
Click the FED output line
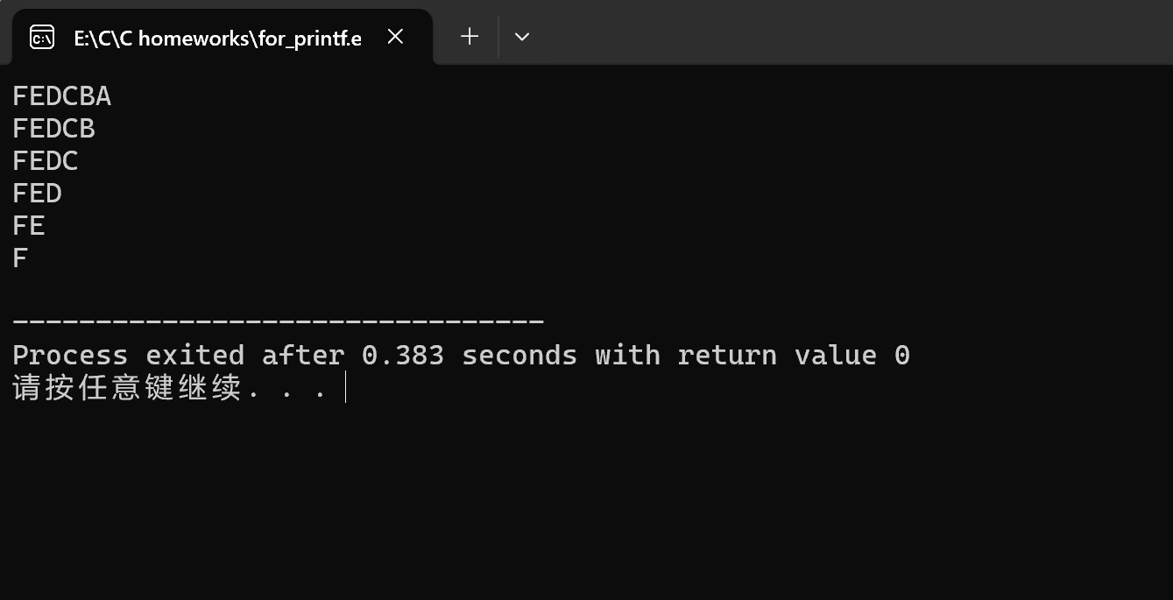(37, 194)
